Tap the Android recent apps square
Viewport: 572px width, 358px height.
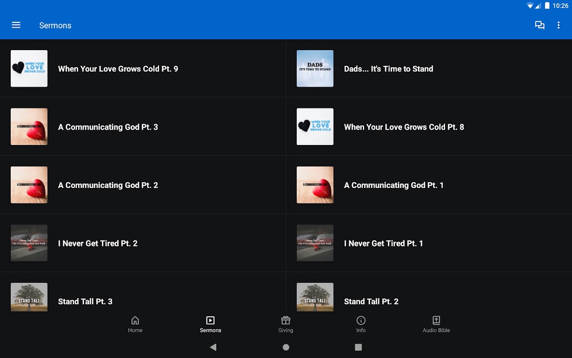(358, 347)
